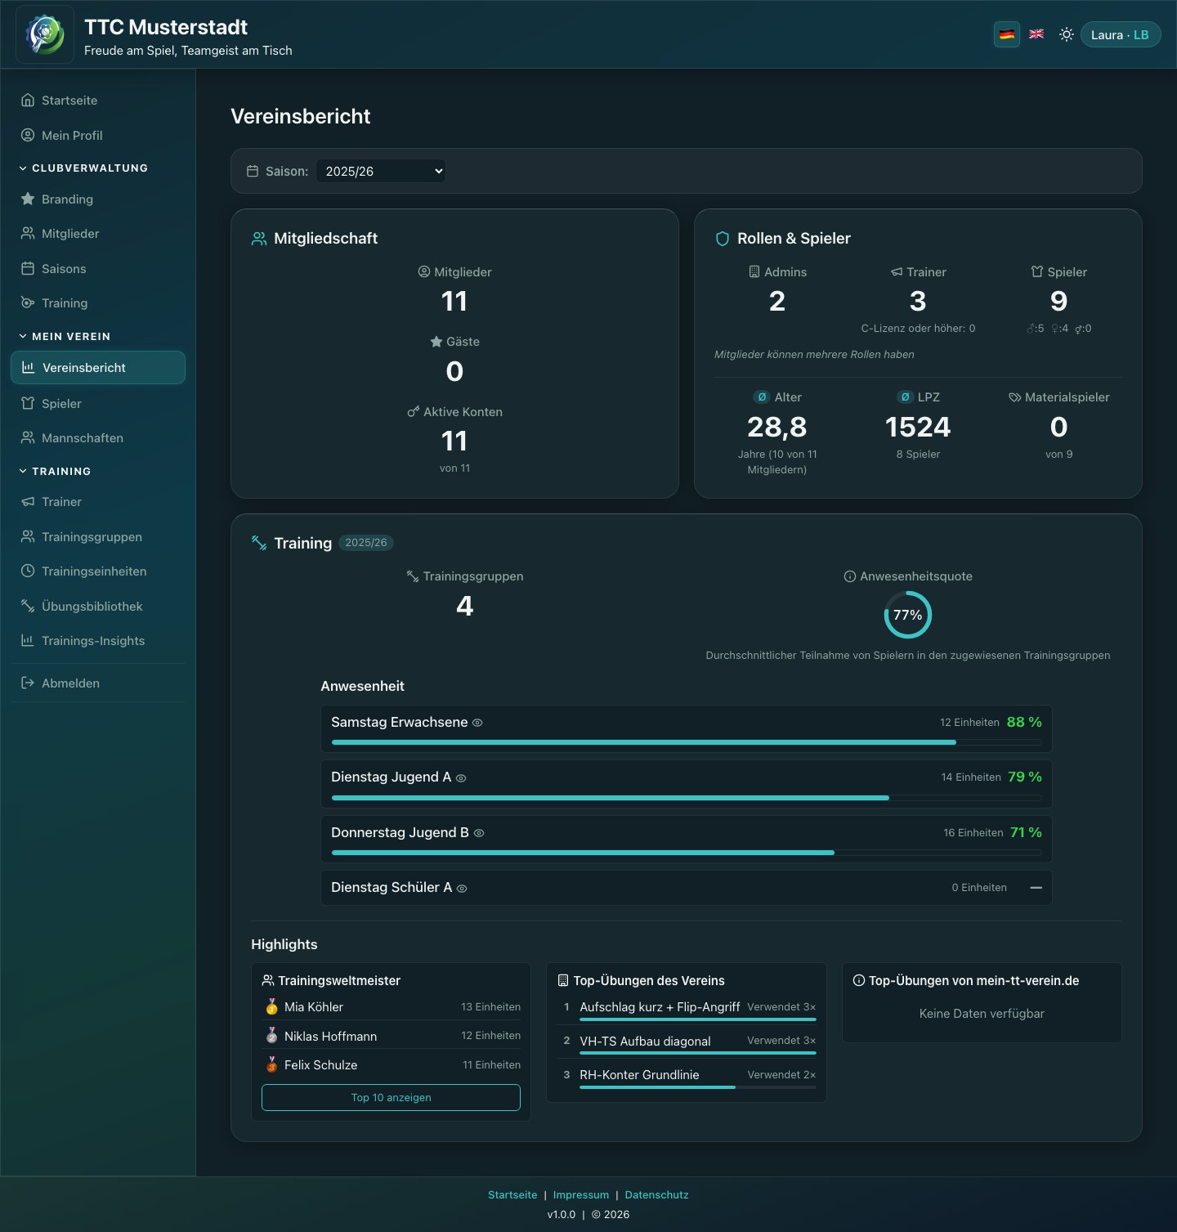
Task: Open the footer Startseite link
Action: pos(512,1194)
